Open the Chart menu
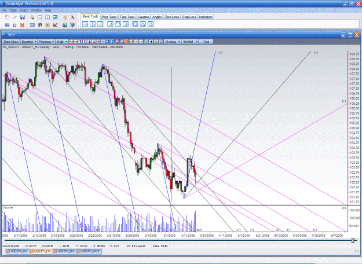The height and width of the screenshot is (264, 362). click(x=24, y=10)
